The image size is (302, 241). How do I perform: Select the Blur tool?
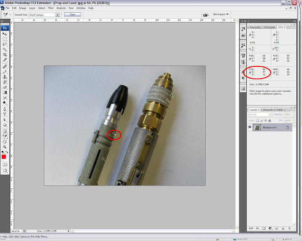[5, 97]
